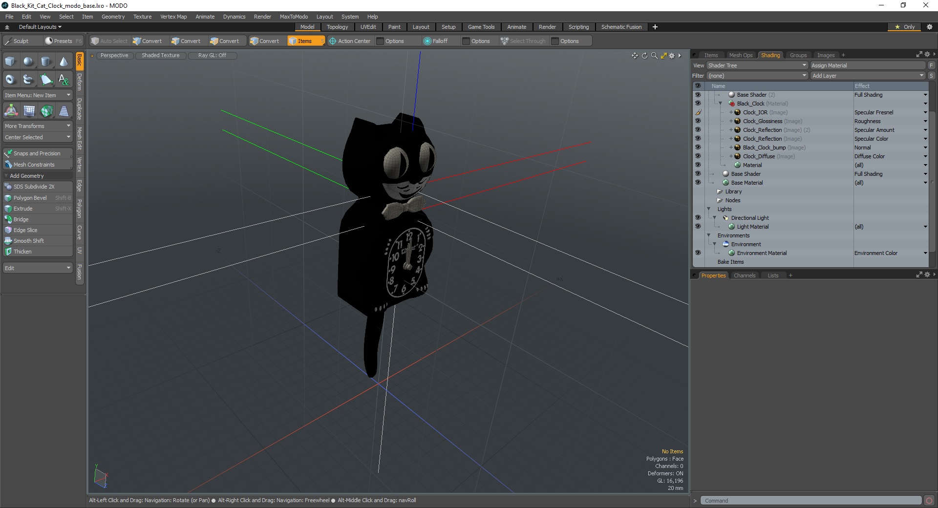Open Shading panel gear settings
Image resolution: width=938 pixels, height=508 pixels.
pyautogui.click(x=927, y=55)
